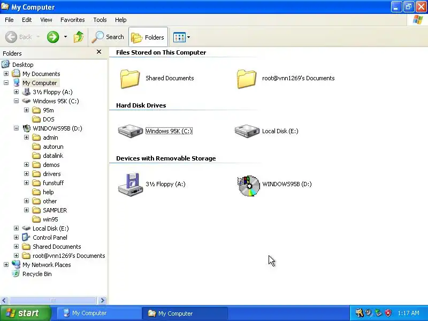The width and height of the screenshot is (428, 321).
Task: Open the Windows Start menu
Action: [x=25, y=313]
